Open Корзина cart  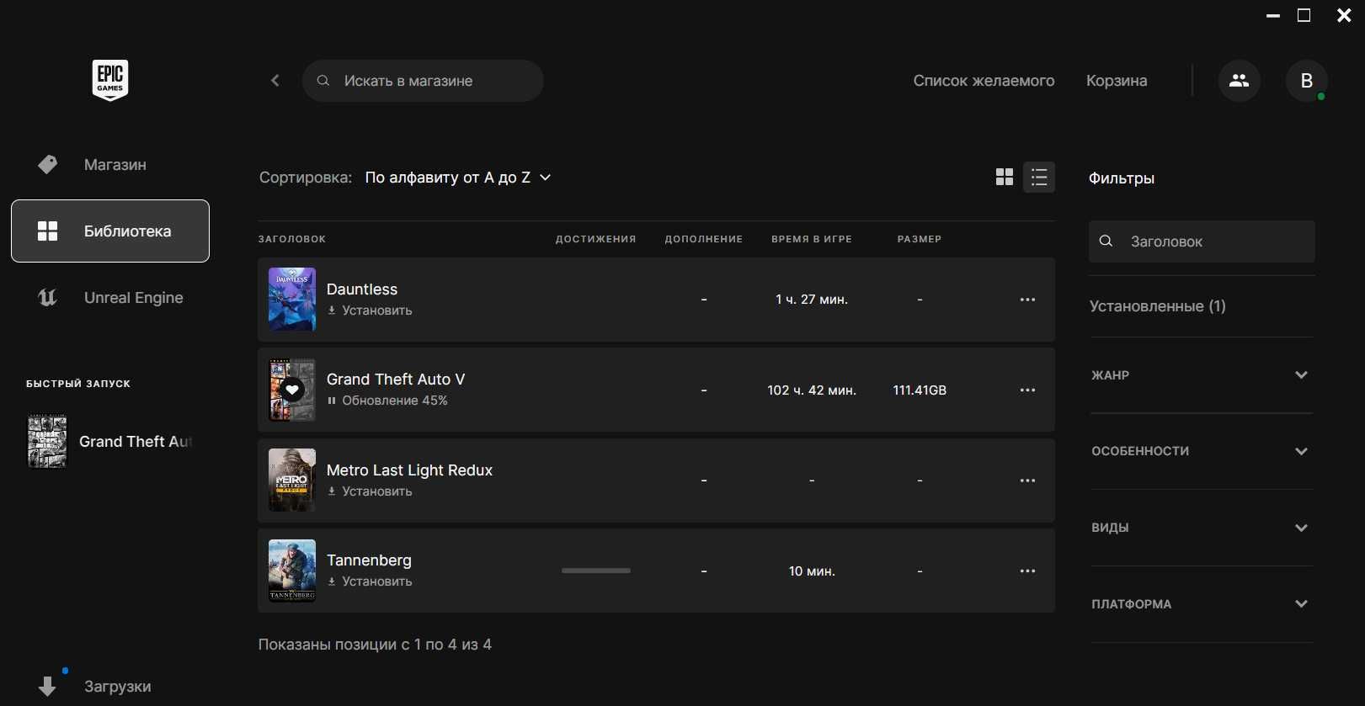pos(1117,81)
